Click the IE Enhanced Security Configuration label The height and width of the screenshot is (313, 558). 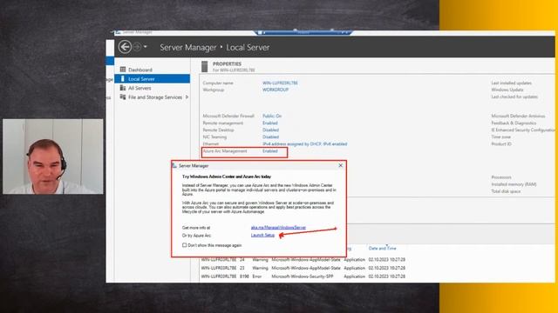523,130
